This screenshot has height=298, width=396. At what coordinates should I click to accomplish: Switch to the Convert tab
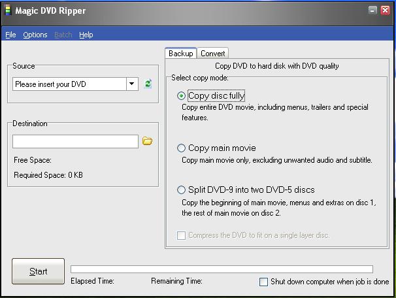coord(212,54)
